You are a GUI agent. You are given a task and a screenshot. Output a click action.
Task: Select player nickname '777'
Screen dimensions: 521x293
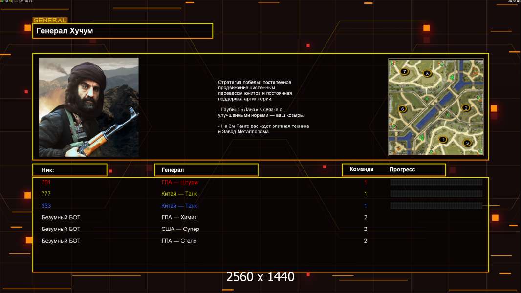pyautogui.click(x=46, y=194)
